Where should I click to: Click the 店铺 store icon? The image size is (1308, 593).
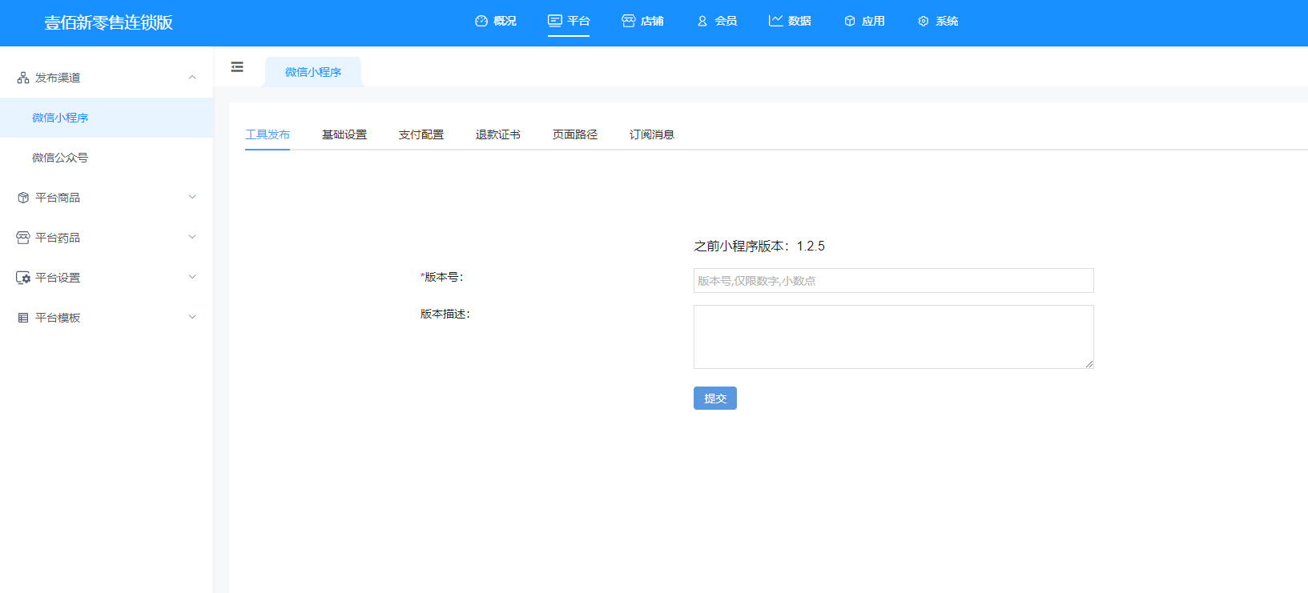(629, 21)
